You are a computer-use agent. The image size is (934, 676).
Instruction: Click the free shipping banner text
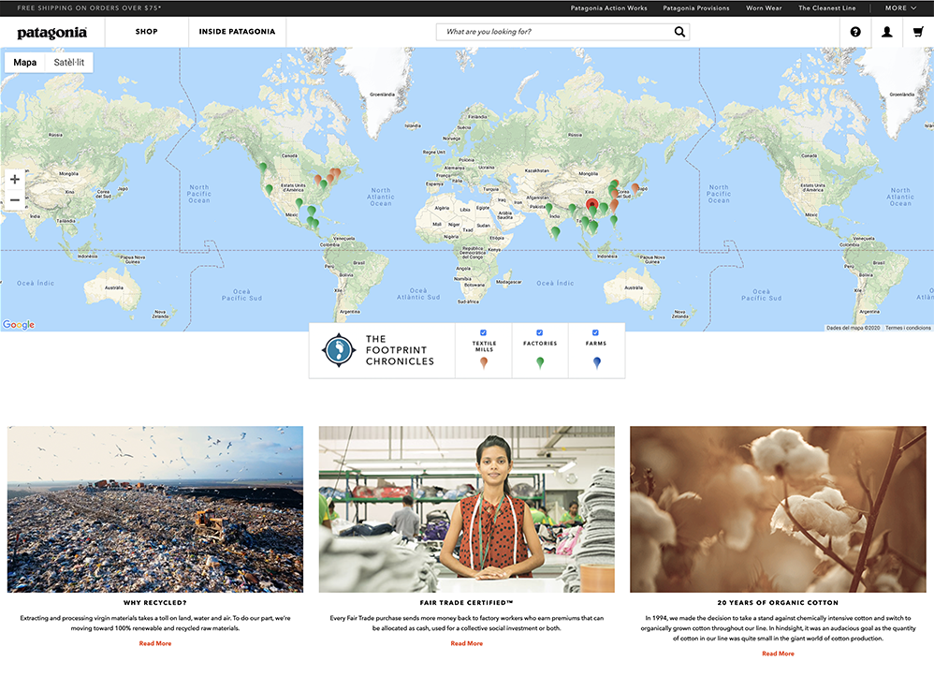pos(89,7)
